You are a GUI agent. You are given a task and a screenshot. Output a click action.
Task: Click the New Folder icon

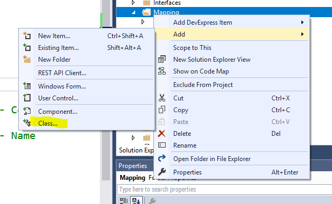(27, 59)
